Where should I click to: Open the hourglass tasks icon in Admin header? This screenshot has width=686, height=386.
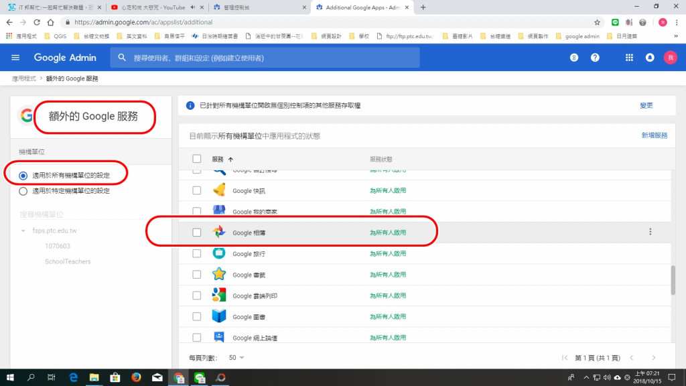pos(574,58)
